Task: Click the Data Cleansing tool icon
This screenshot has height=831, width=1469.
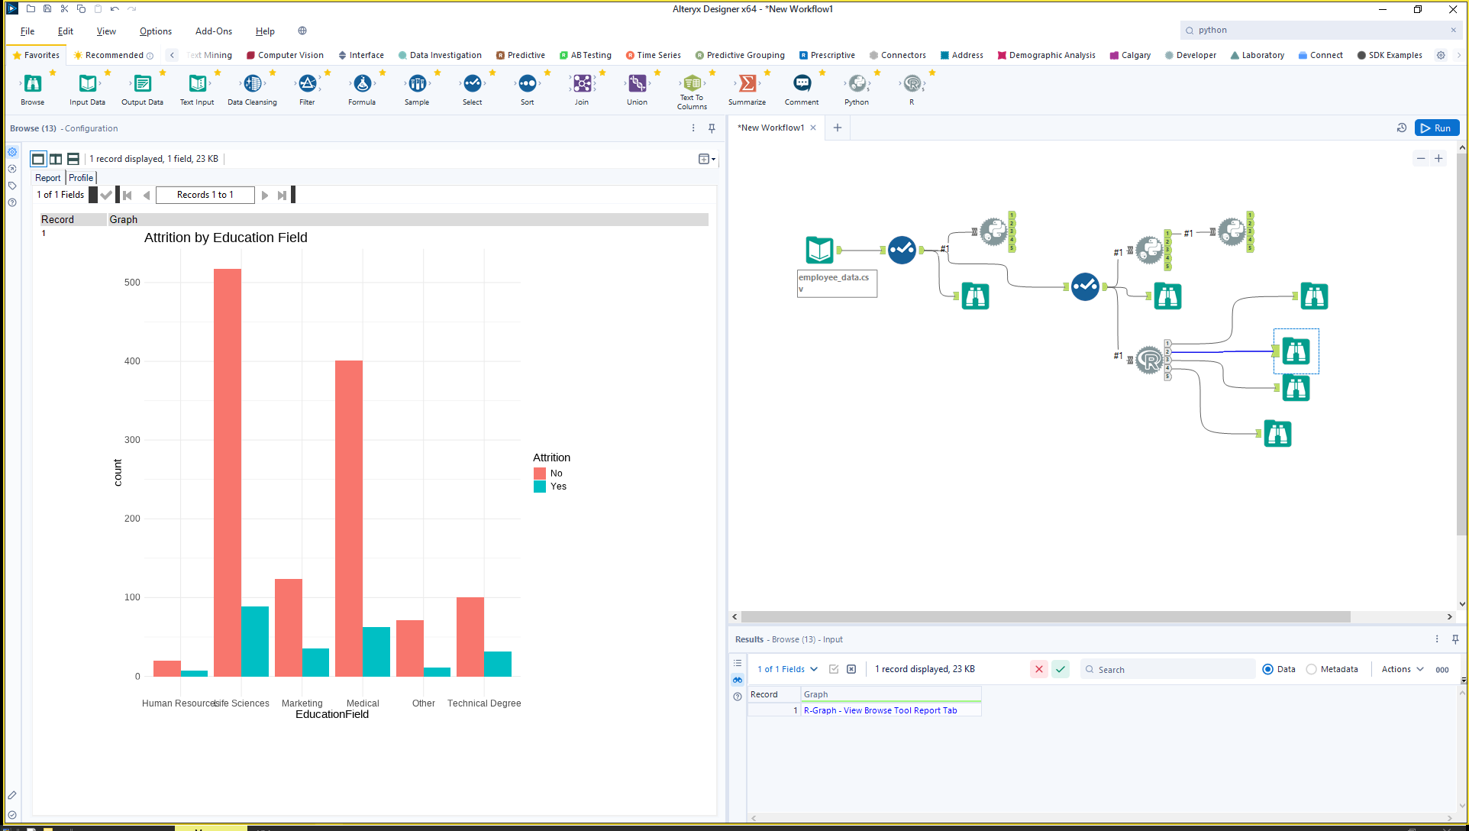Action: (x=252, y=84)
